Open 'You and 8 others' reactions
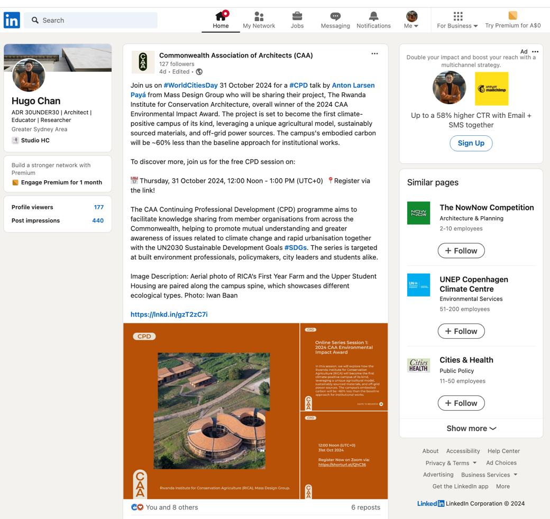 tap(172, 507)
